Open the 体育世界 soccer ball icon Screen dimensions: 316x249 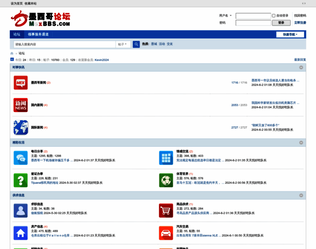click(166, 180)
